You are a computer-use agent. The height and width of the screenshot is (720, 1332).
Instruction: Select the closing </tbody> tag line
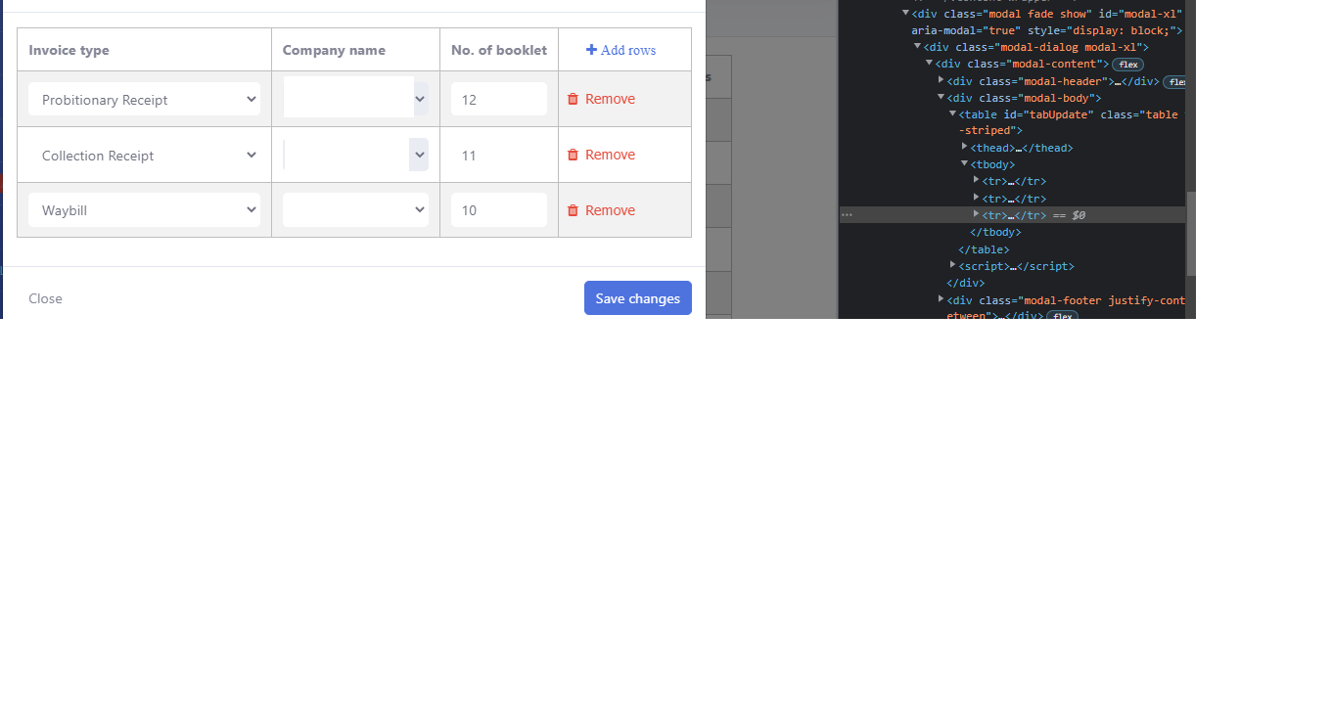point(995,233)
